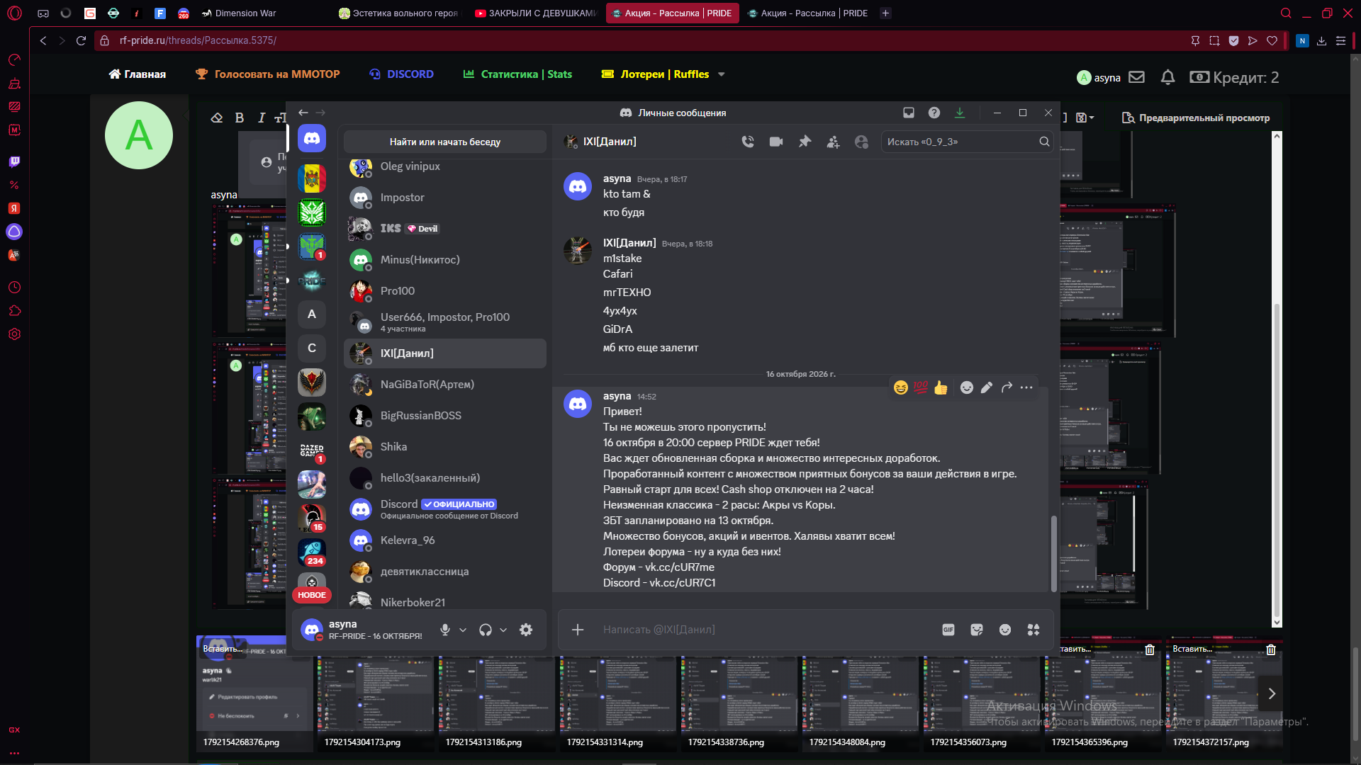
Task: Open the Лотереи | Ruffles dropdown arrow
Action: [722, 74]
